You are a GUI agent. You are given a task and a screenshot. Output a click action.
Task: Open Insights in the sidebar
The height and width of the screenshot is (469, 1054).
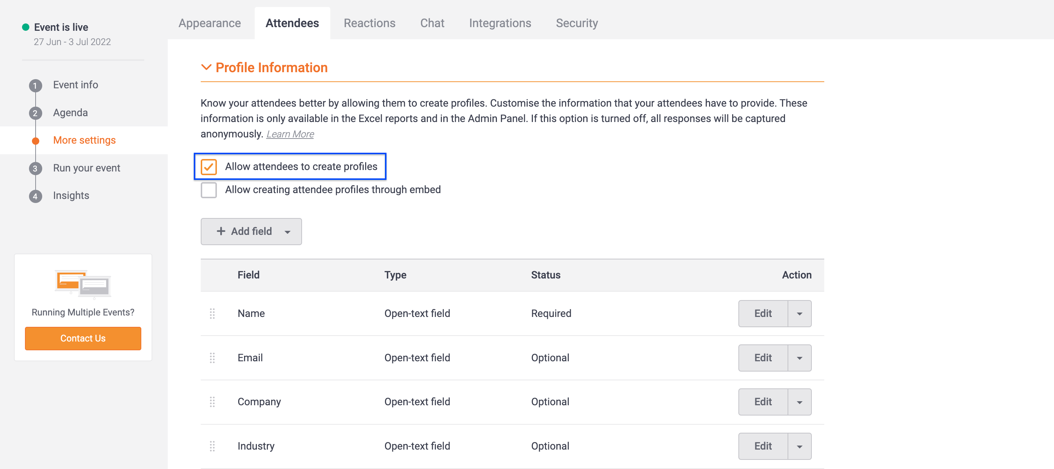(71, 196)
